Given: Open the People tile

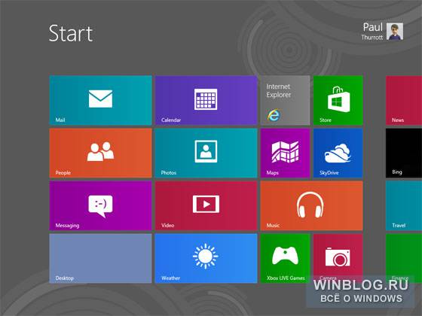Looking at the screenshot, I should pos(100,153).
